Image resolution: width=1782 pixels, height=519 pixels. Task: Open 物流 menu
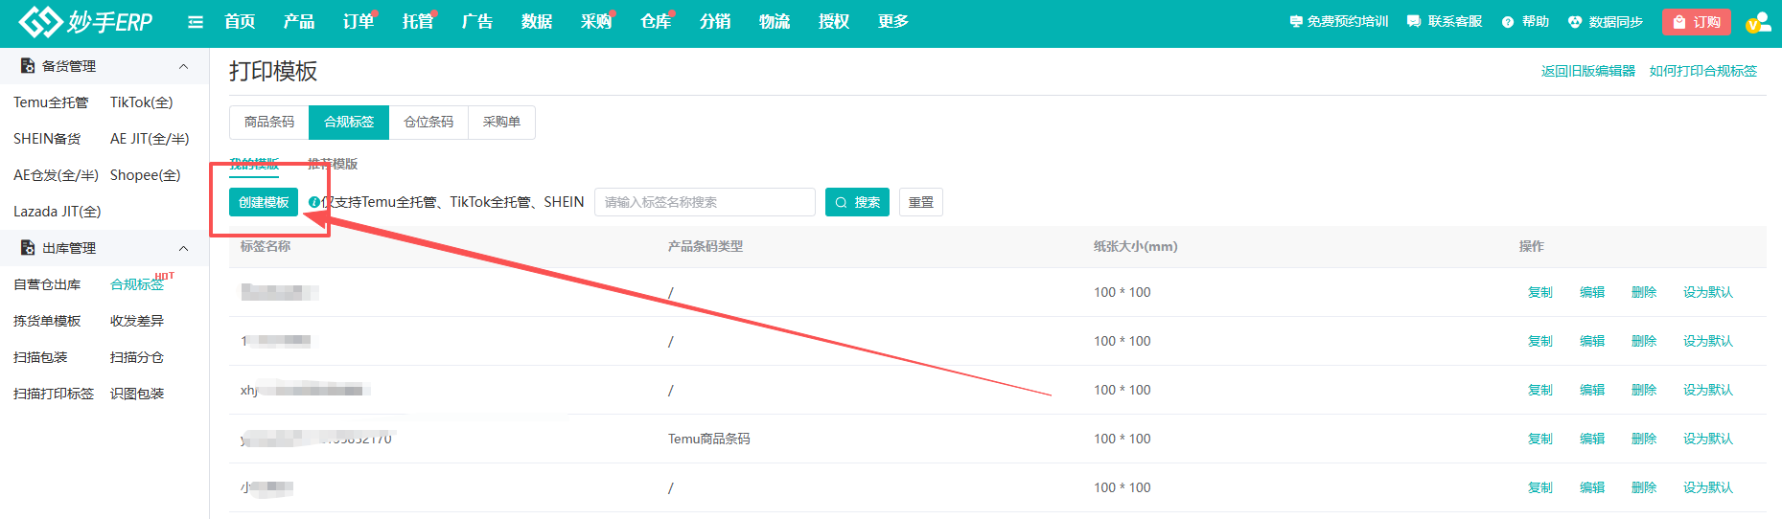click(775, 21)
